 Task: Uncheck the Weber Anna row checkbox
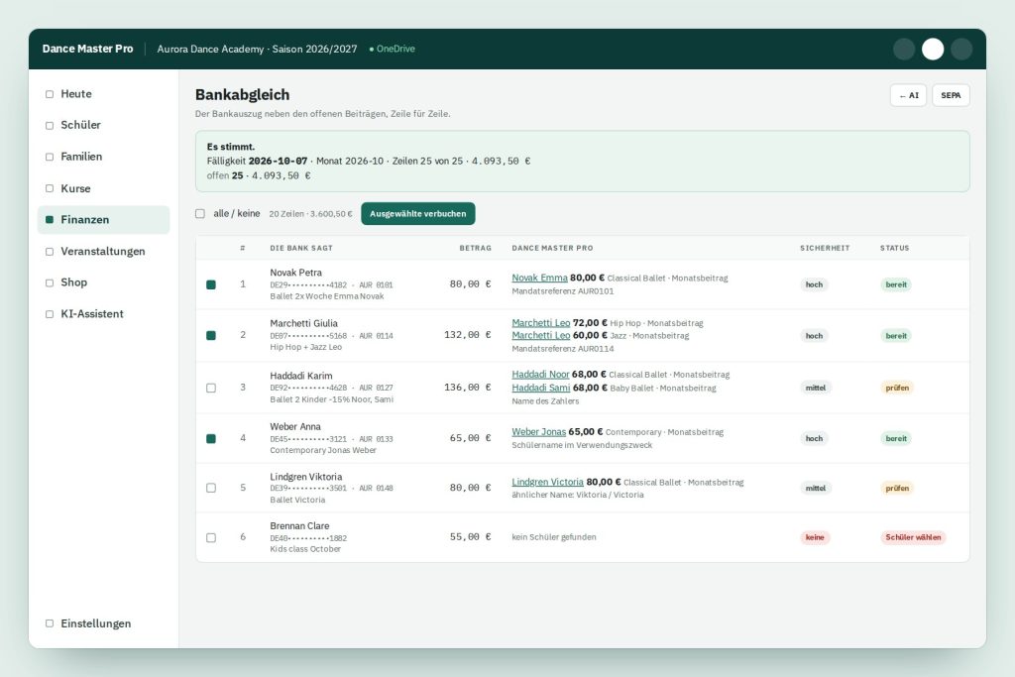pyautogui.click(x=211, y=439)
